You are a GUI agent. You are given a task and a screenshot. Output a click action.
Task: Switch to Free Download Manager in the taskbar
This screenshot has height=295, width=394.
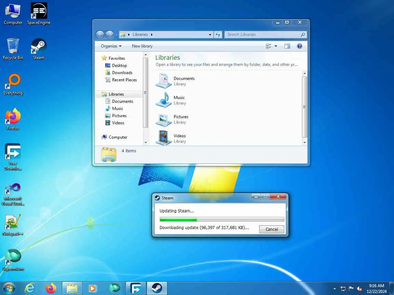(x=136, y=288)
